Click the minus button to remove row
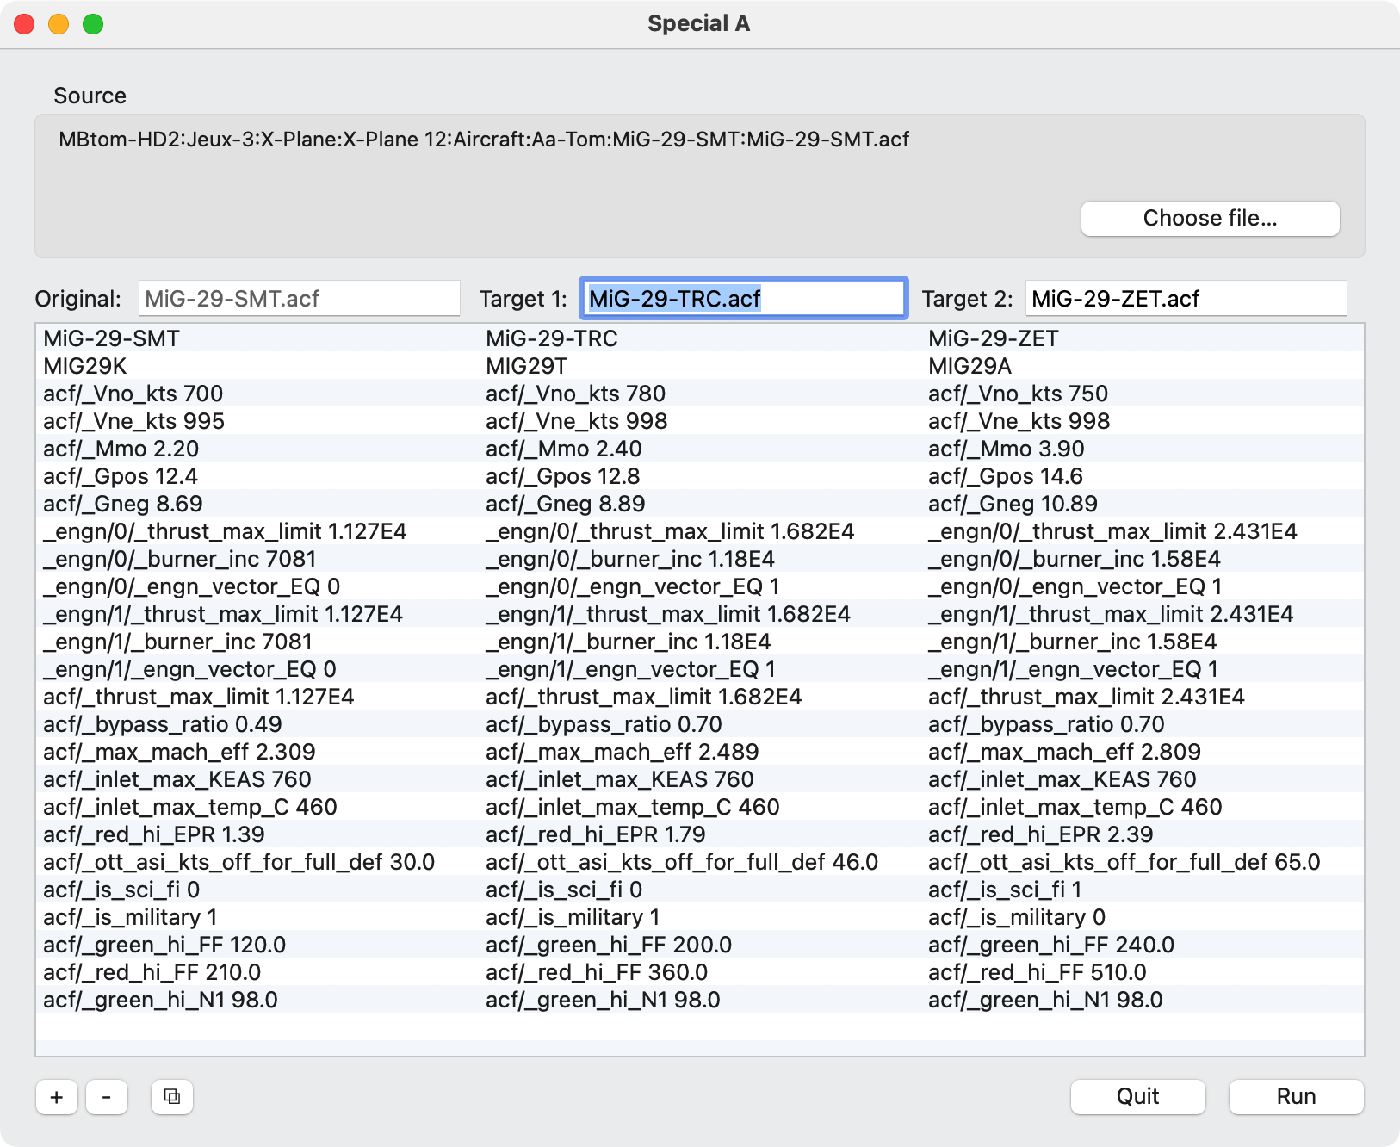 [x=107, y=1097]
